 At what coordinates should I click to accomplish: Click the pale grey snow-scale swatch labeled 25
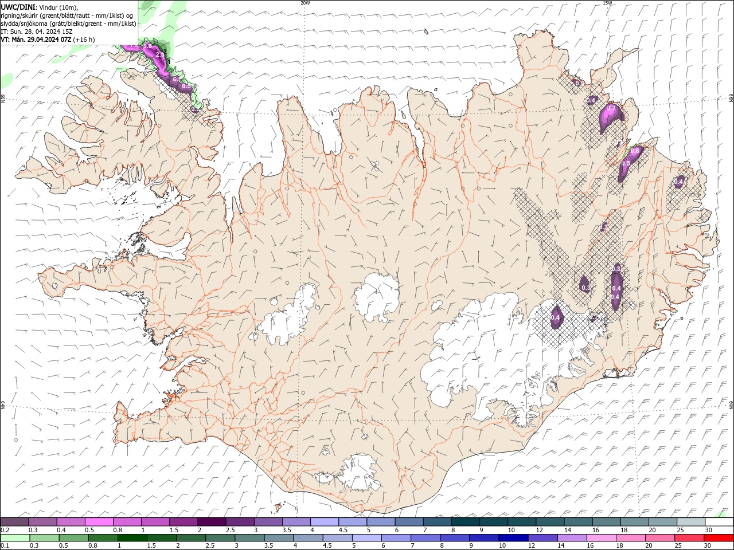(692, 522)
